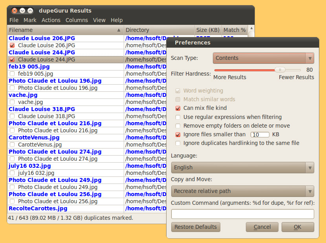Select the bold Claude Louise 206.JPG reference row
This screenshot has width=326, height=243.
[87, 38]
